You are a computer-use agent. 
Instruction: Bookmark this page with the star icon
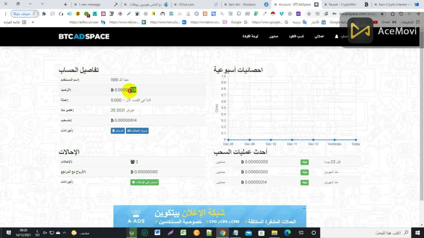(x=309, y=14)
